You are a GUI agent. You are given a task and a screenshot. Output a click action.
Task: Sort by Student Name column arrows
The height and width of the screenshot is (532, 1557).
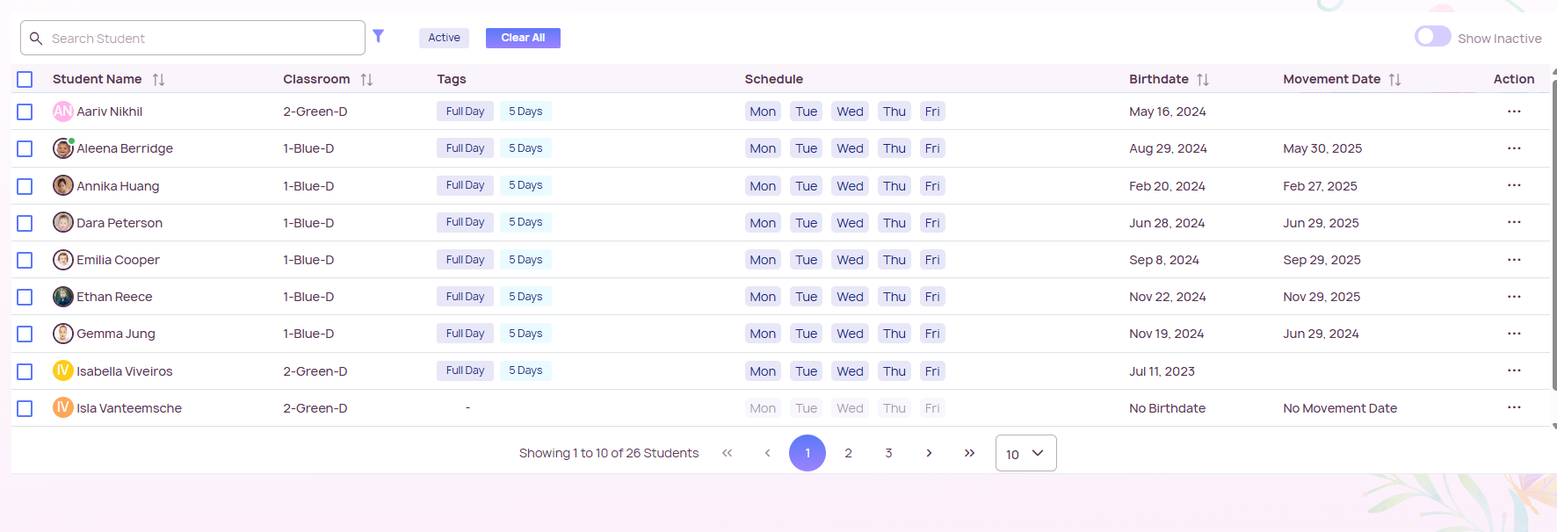click(x=158, y=80)
